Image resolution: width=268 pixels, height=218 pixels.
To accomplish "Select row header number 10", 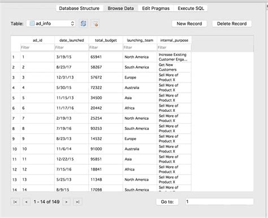I will click(15, 149).
